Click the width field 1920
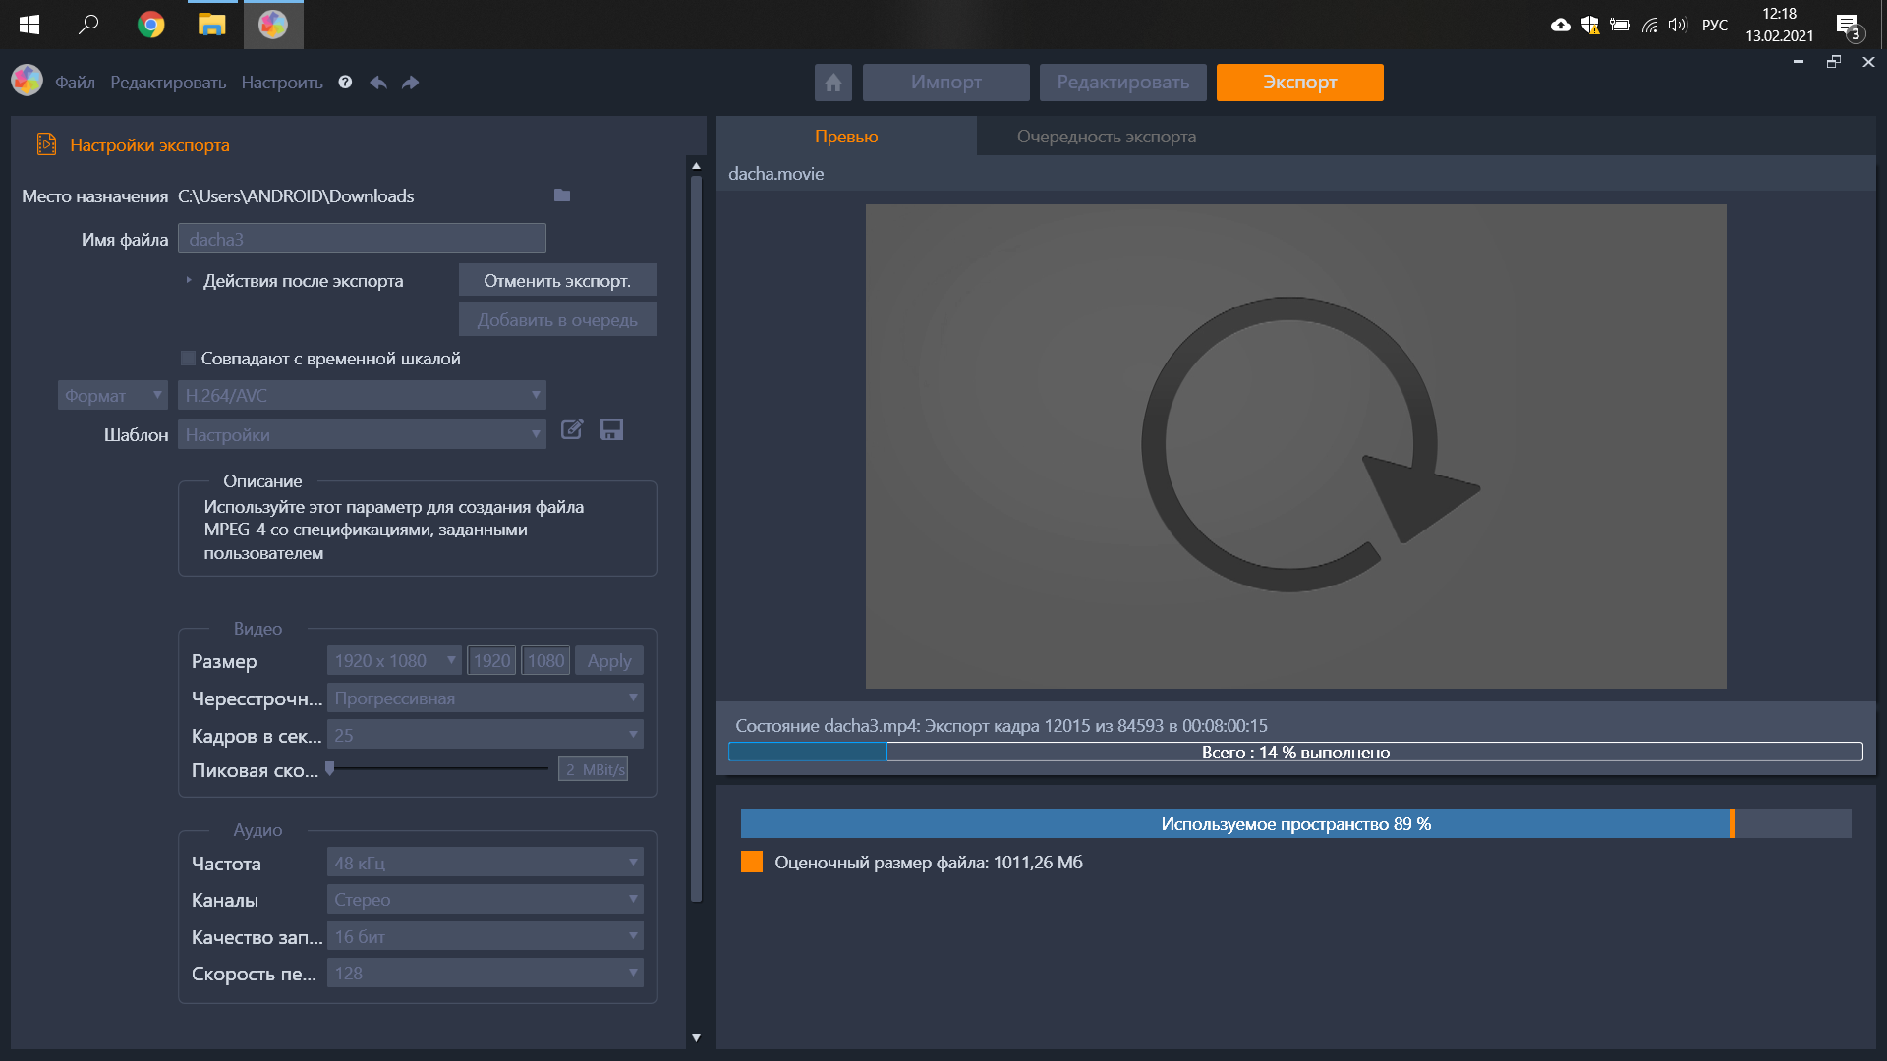The width and height of the screenshot is (1887, 1061). click(x=491, y=660)
